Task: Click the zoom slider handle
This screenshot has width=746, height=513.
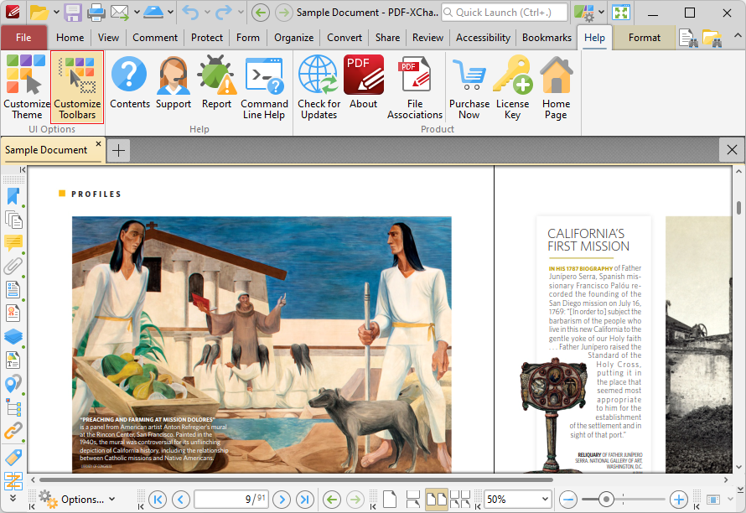Action: pyautogui.click(x=606, y=500)
